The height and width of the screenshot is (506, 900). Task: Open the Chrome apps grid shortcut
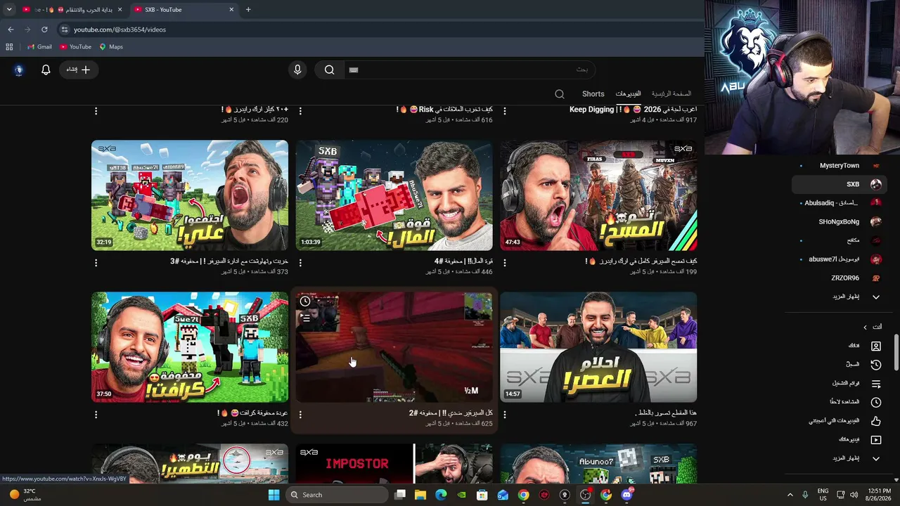[x=9, y=47]
